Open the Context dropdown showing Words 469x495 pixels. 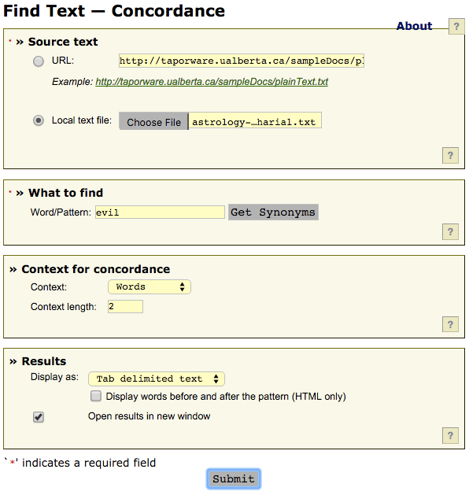coord(150,287)
